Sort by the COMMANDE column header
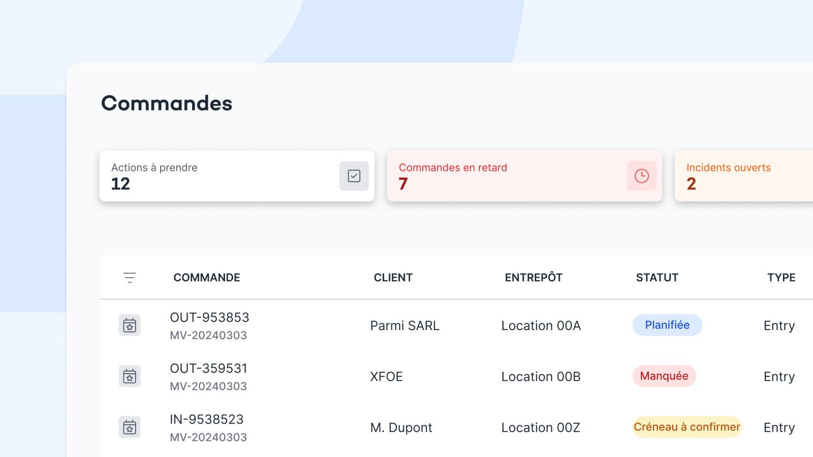This screenshot has width=813, height=457. (x=206, y=277)
